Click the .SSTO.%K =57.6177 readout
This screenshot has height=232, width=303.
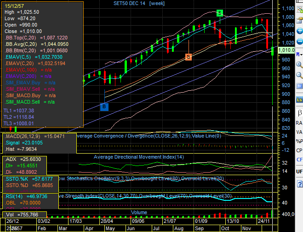tap(29, 179)
